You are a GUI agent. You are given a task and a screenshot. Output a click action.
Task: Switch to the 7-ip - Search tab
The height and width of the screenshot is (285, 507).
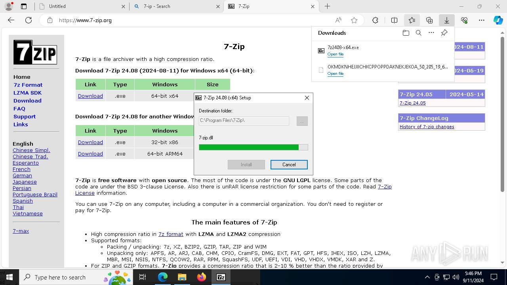(177, 6)
